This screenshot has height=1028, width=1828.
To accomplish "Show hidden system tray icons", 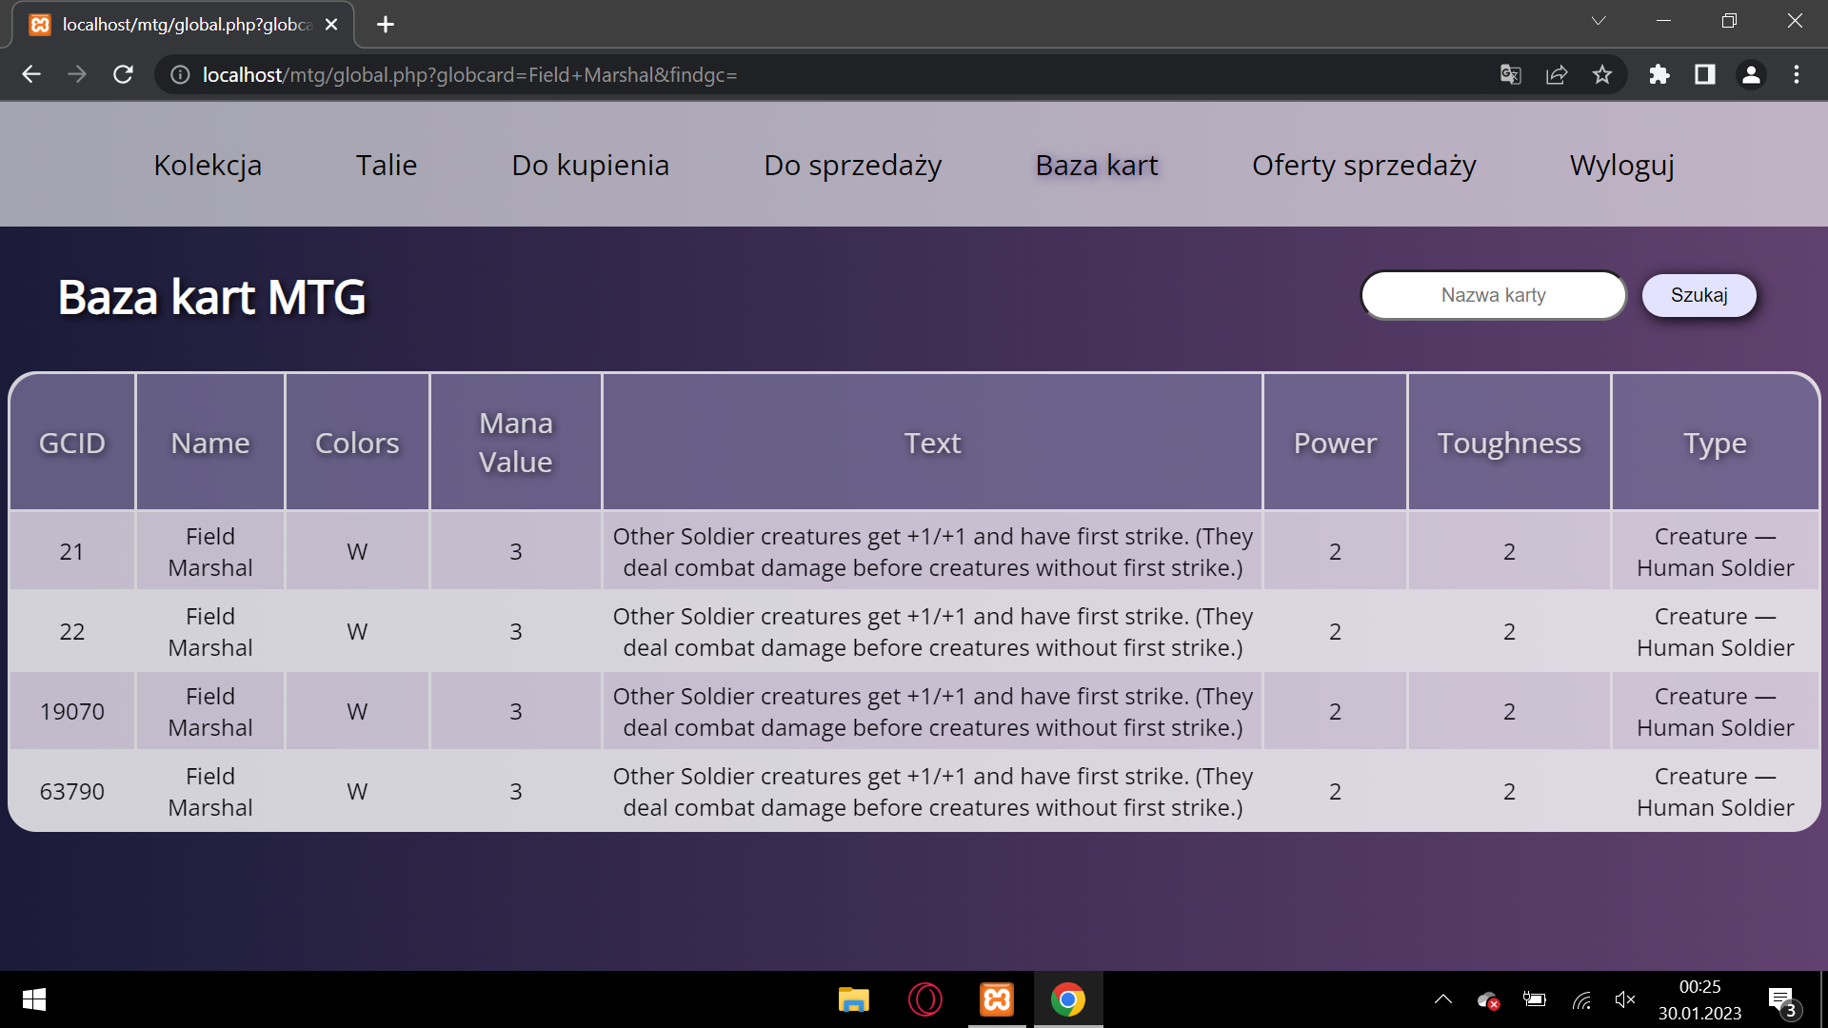I will [x=1443, y=999].
